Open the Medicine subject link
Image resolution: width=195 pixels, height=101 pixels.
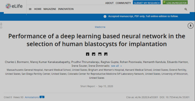point(100,27)
